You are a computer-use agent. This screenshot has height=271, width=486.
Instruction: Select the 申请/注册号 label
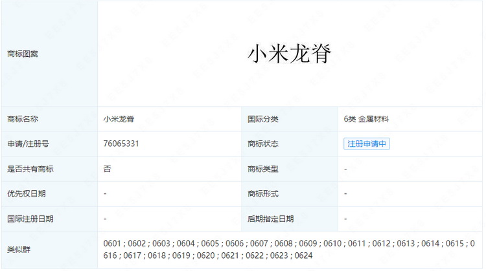coord(29,144)
